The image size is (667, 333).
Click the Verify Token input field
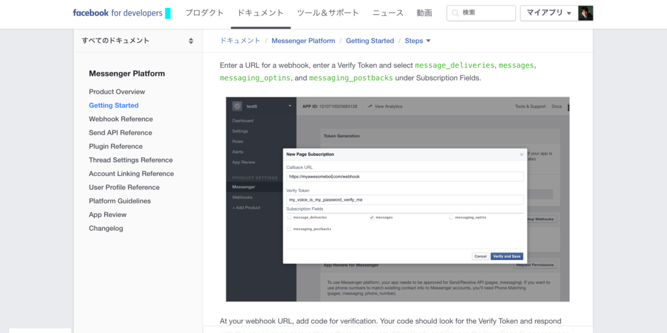coord(405,199)
